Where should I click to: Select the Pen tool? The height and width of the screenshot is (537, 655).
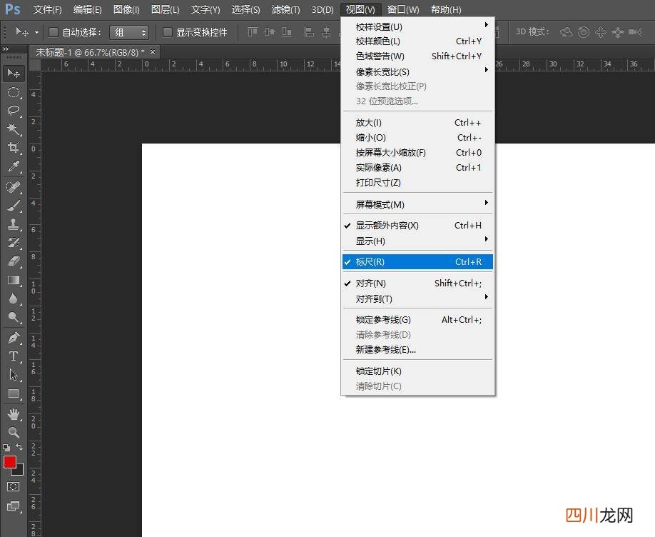[x=14, y=337]
